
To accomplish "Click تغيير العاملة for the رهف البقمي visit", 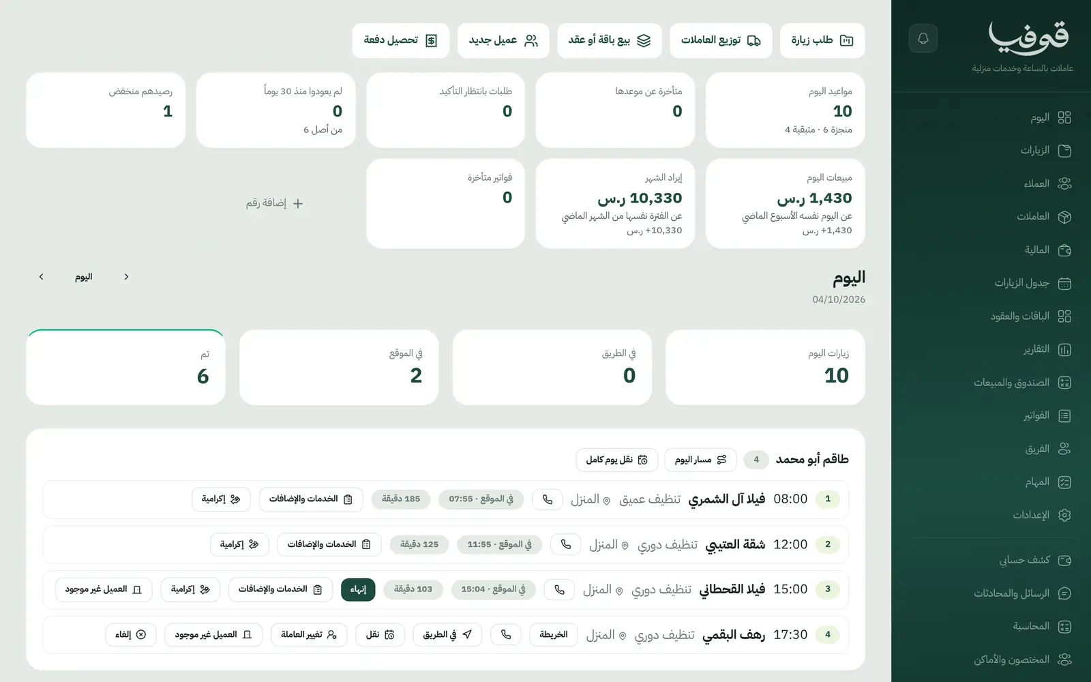I will click(309, 635).
